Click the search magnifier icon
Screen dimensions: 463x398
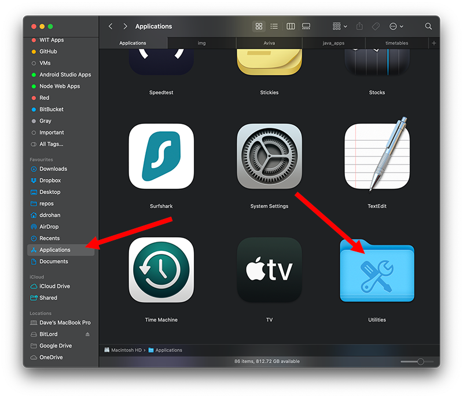pyautogui.click(x=428, y=27)
